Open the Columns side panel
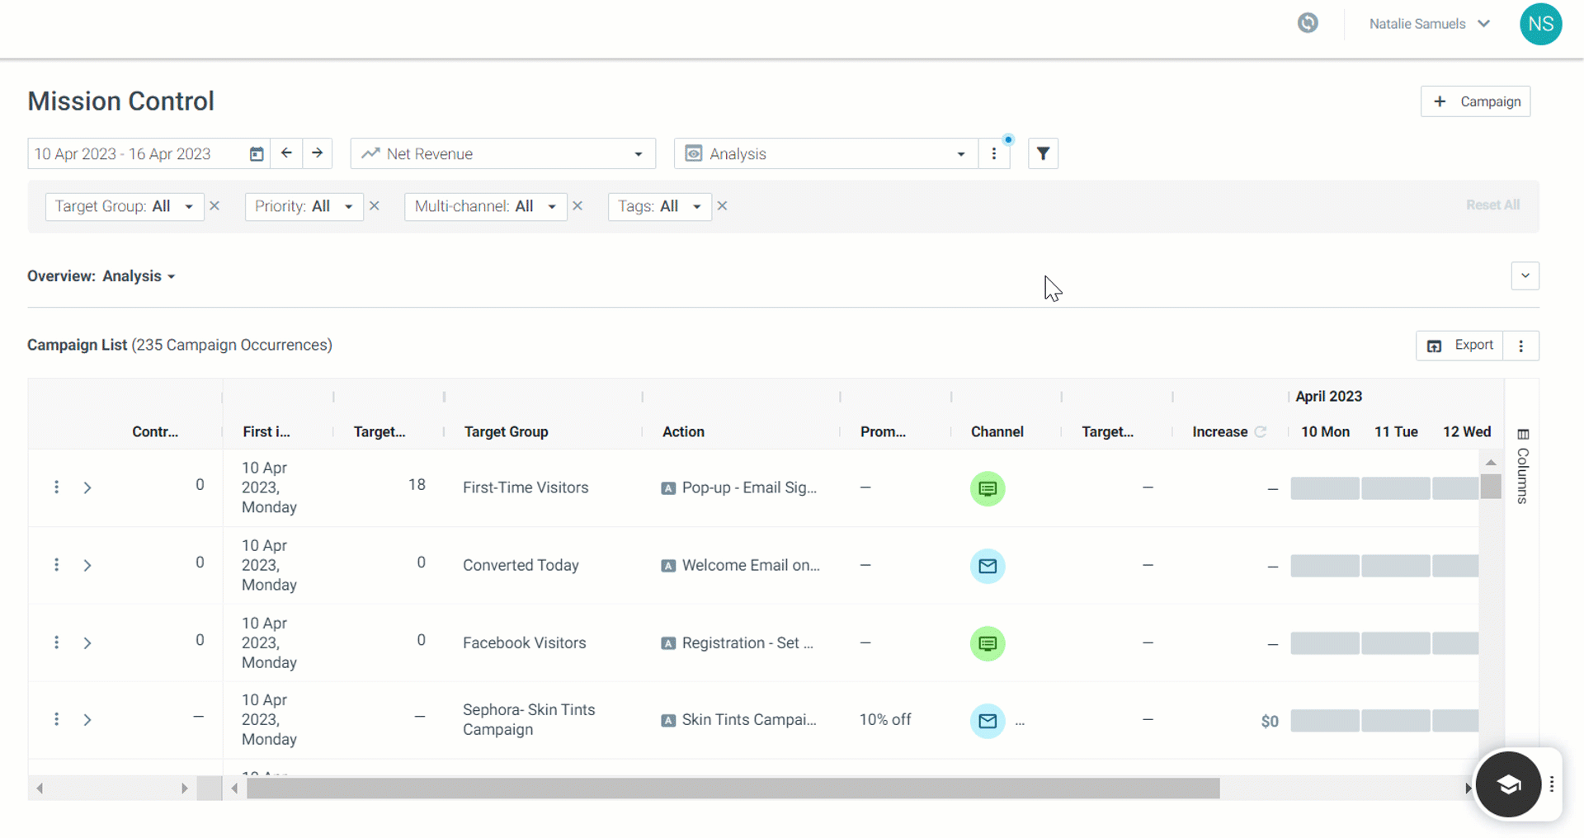Screen dimensions: 1584x838 1523,466
